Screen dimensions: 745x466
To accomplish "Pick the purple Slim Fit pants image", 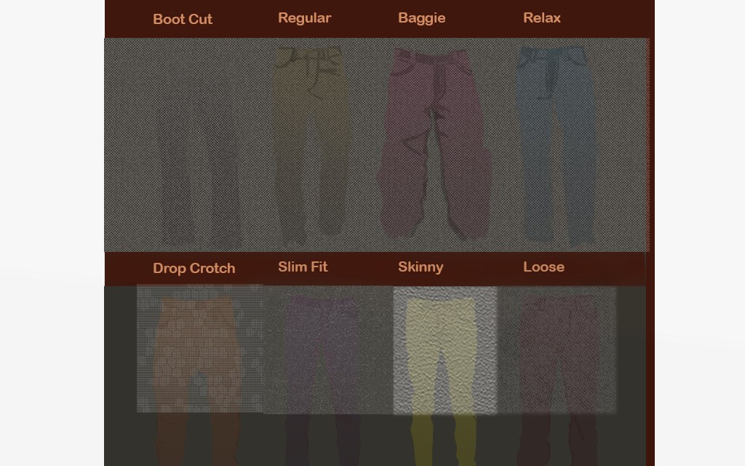I will [321, 349].
